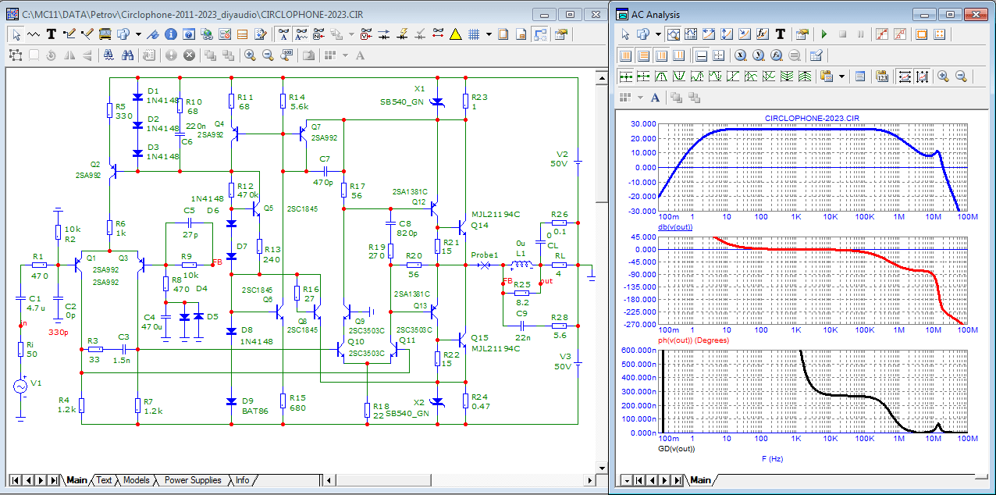996x495 pixels.
Task: Click the Valley cursor function icon
Action: tap(679, 77)
